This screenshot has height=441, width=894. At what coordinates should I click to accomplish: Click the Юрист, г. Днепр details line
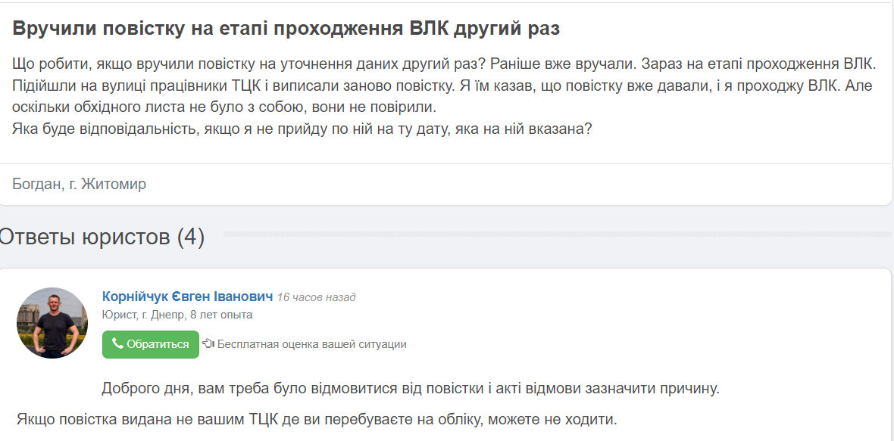point(177,315)
